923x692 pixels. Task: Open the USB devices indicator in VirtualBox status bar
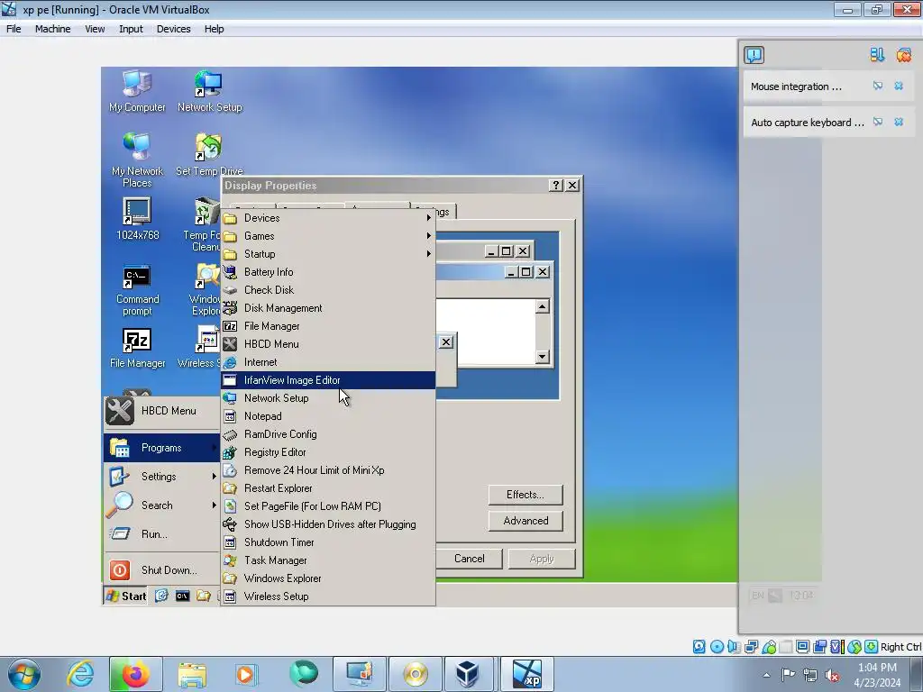coord(769,647)
